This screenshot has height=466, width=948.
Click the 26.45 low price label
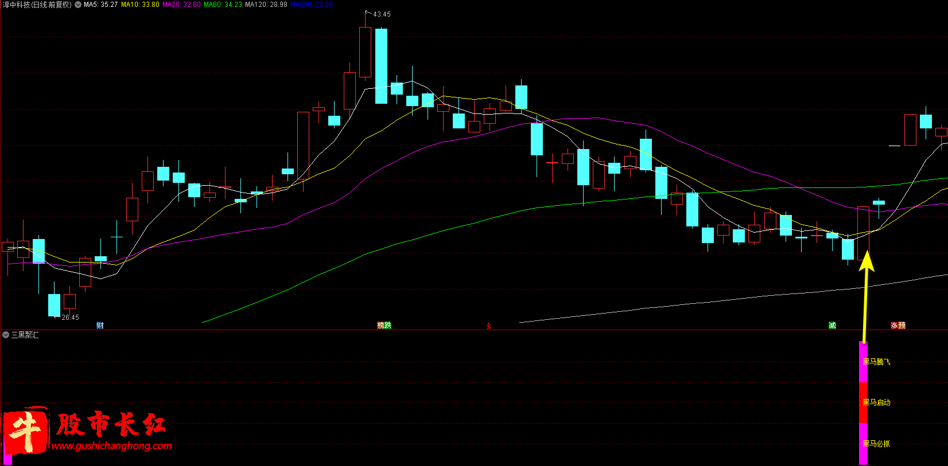pos(71,318)
